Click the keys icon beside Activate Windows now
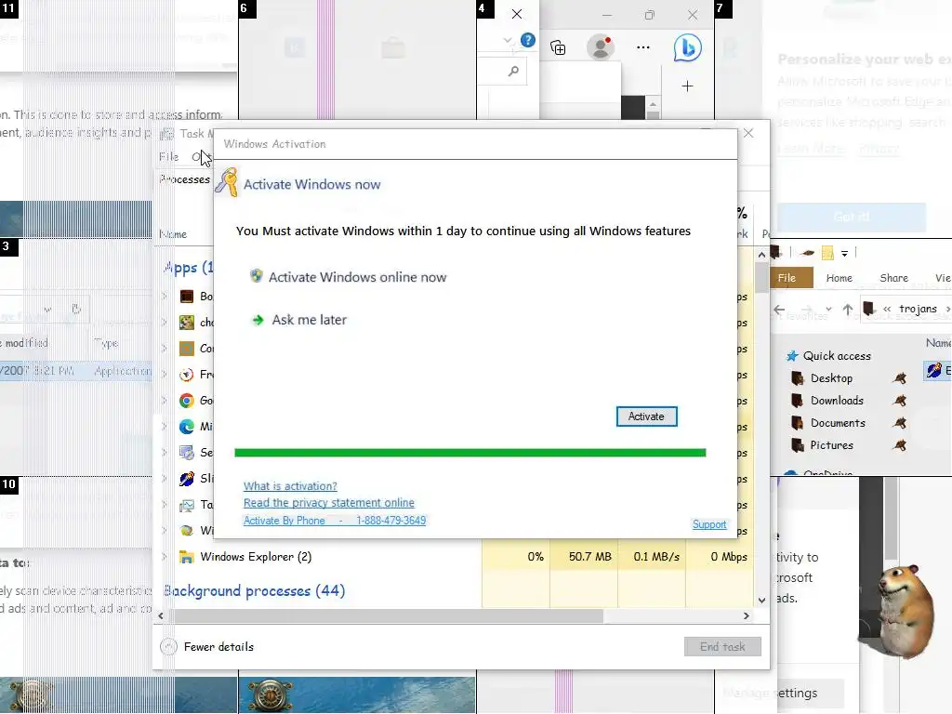 (227, 182)
